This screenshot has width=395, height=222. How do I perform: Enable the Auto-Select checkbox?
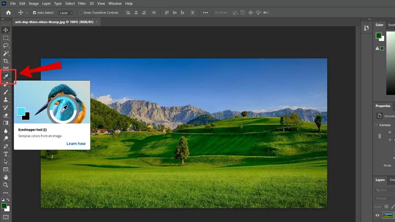click(34, 12)
